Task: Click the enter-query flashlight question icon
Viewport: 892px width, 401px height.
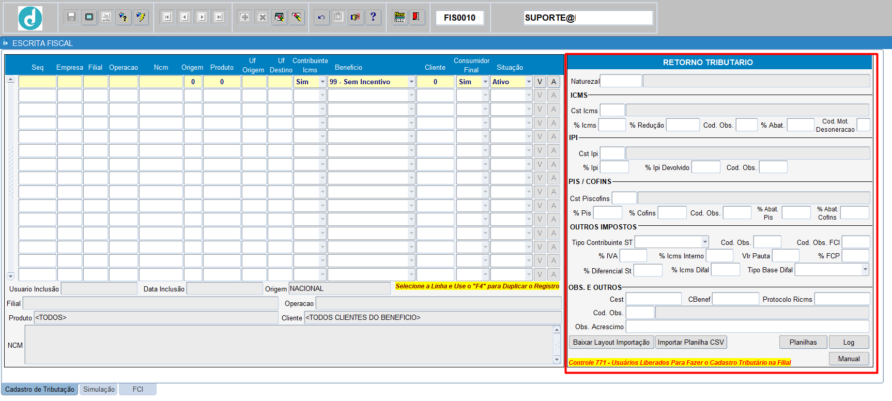Action: click(123, 17)
